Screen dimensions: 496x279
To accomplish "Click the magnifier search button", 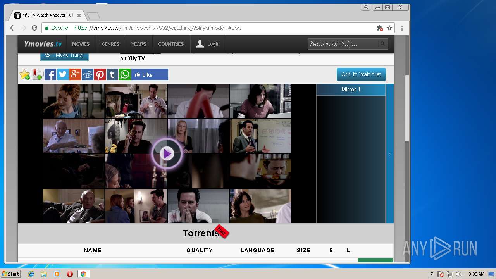I will pyautogui.click(x=382, y=44).
